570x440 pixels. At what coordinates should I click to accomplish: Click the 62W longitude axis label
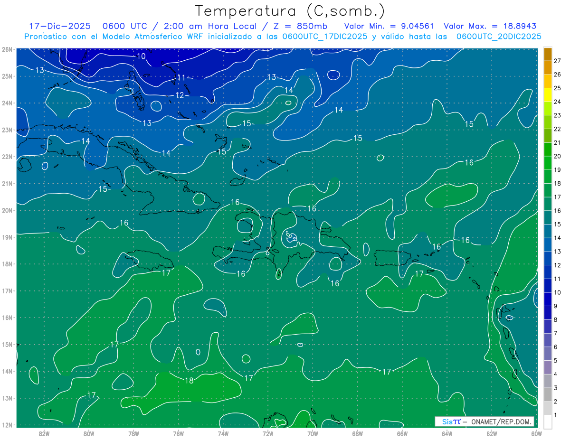(x=492, y=433)
